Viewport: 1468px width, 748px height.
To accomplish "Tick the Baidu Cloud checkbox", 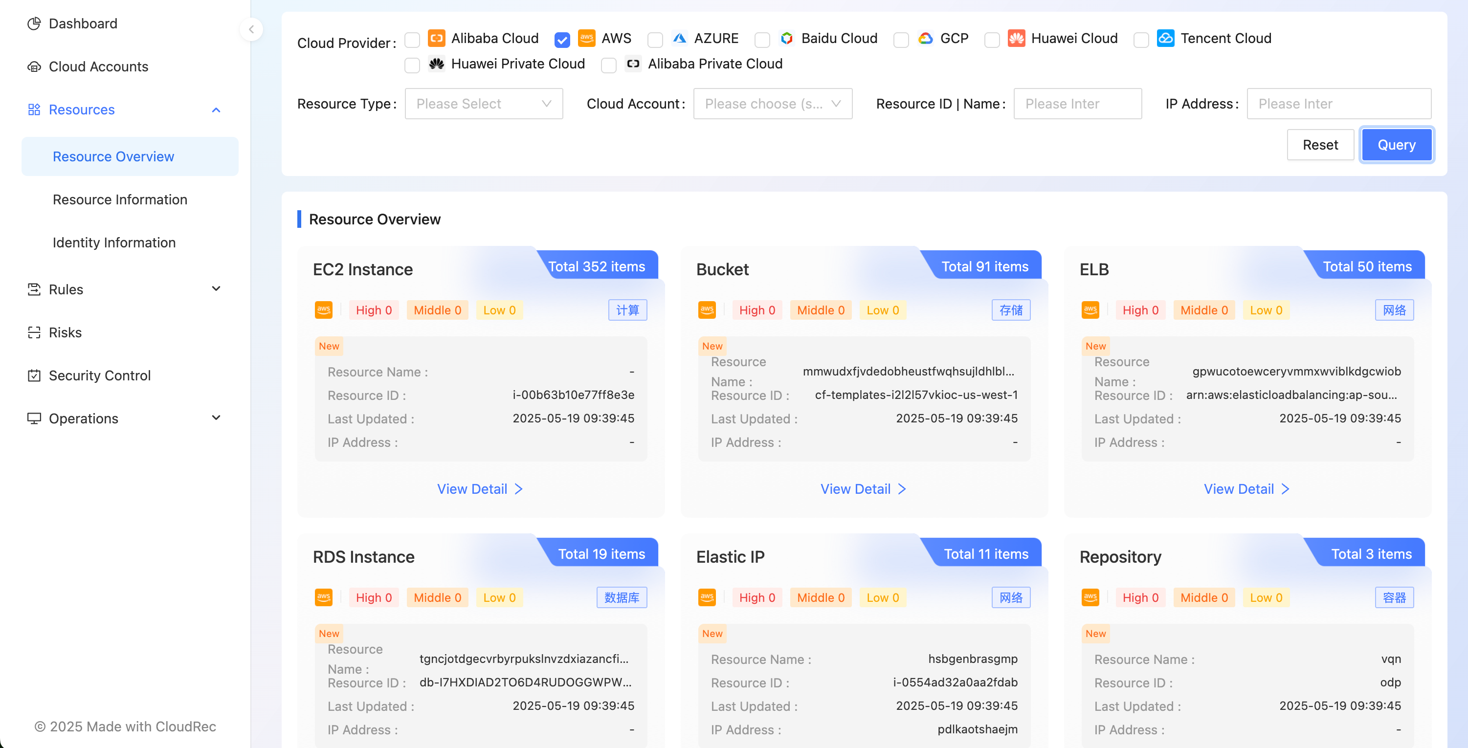I will pyautogui.click(x=762, y=40).
